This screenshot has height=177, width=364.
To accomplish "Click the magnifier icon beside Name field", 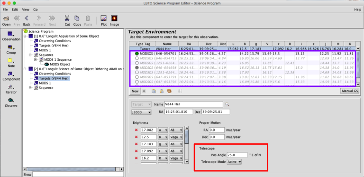I will [227, 104].
